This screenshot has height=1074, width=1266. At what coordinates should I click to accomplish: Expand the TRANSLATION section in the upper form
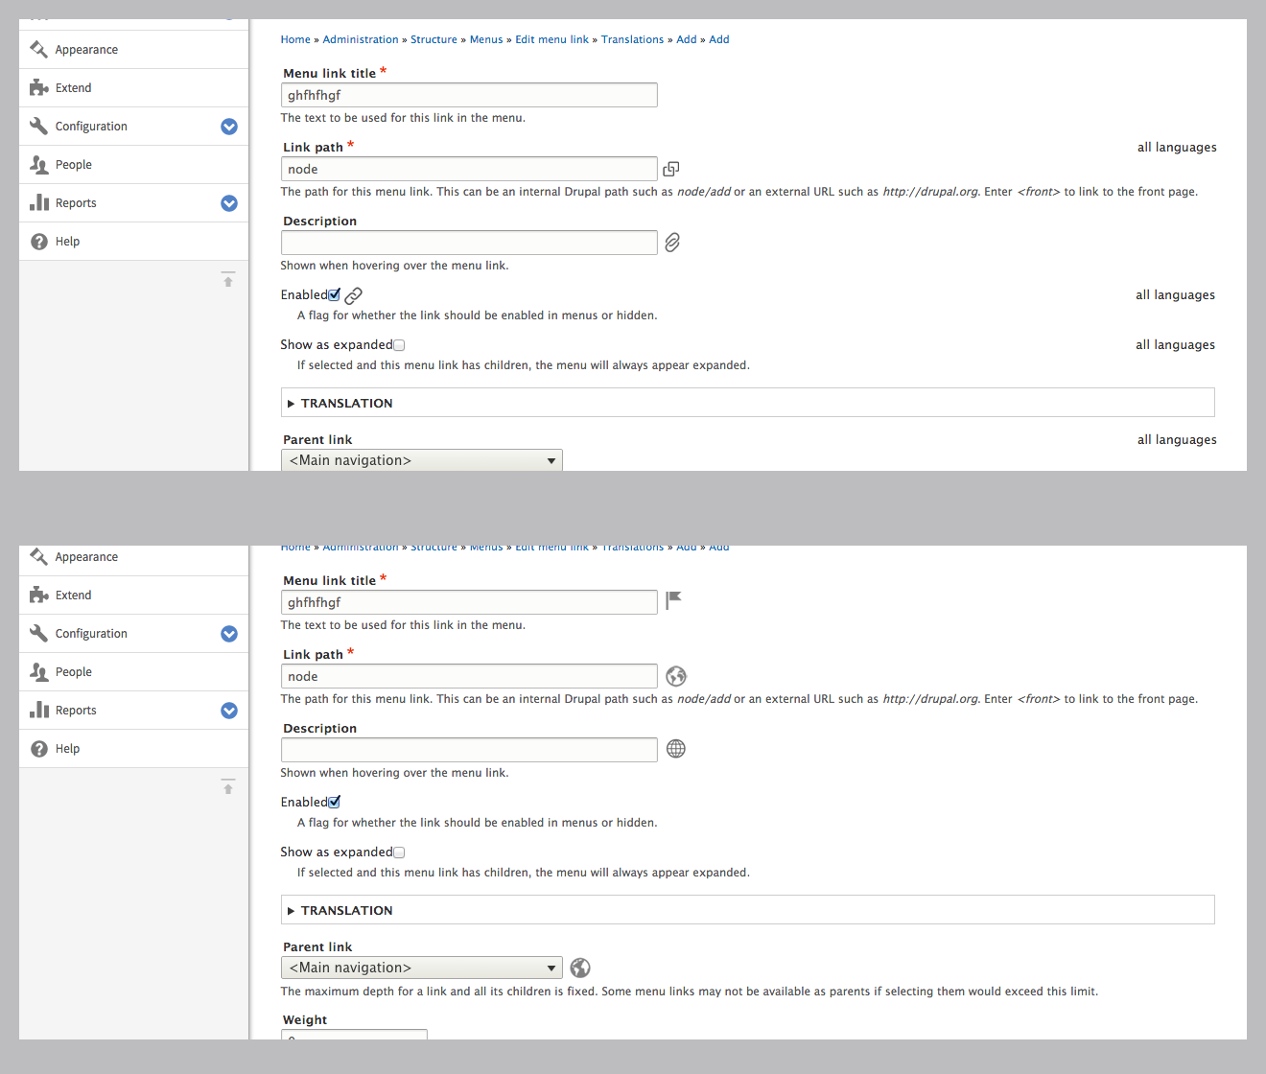click(x=346, y=404)
